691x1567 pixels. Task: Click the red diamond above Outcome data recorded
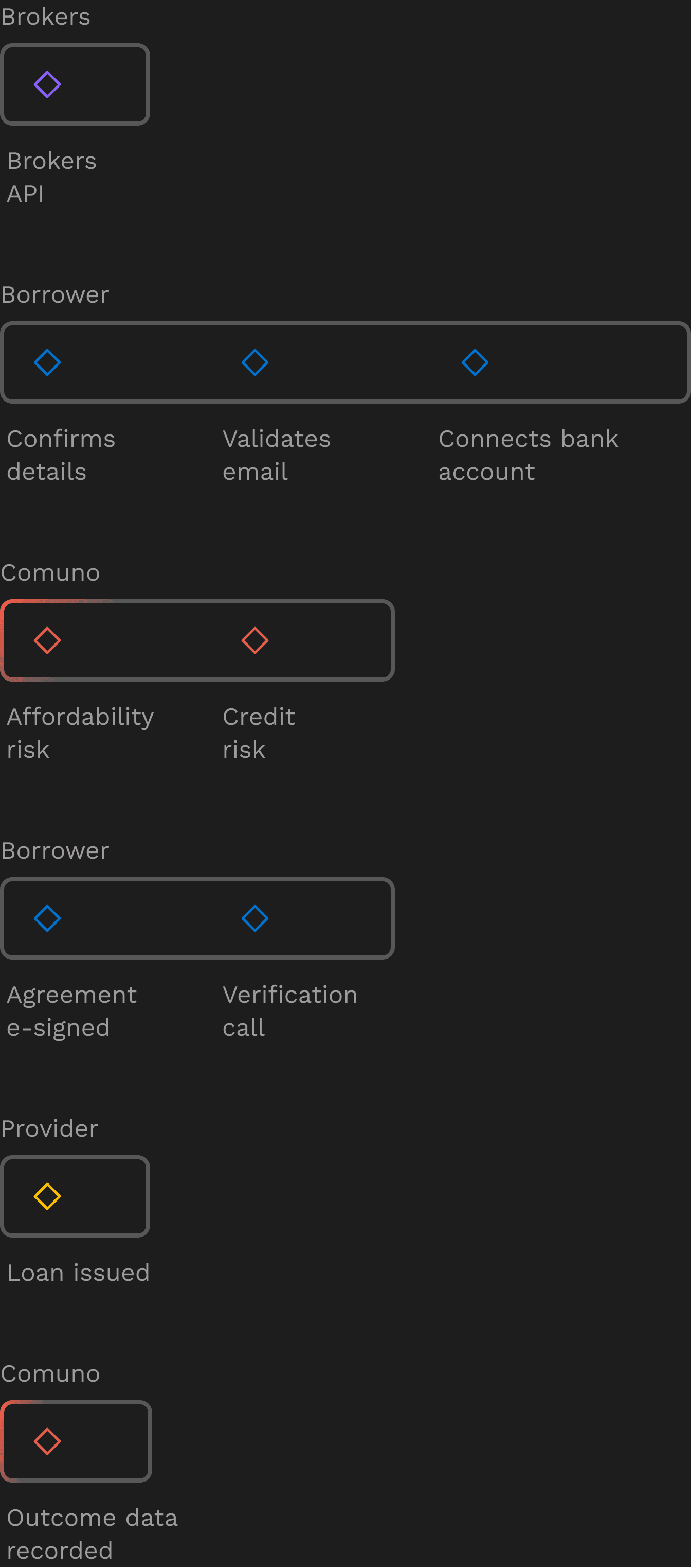tap(47, 1441)
